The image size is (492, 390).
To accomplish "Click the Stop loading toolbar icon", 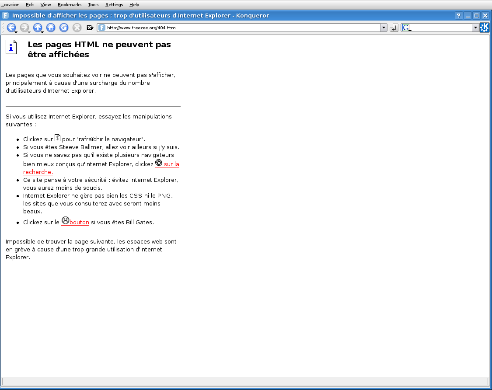I will tap(77, 28).
